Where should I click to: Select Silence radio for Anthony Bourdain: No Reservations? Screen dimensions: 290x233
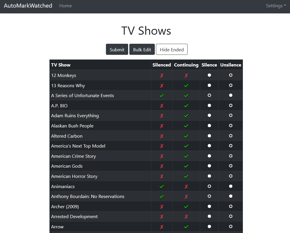209,196
